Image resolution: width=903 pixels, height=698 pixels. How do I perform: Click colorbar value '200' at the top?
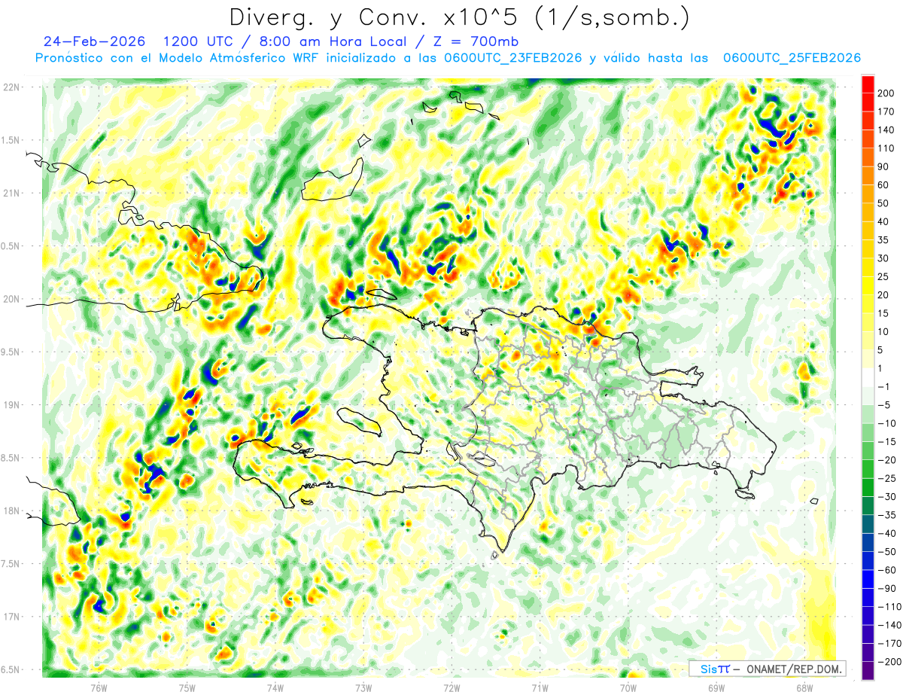886,93
